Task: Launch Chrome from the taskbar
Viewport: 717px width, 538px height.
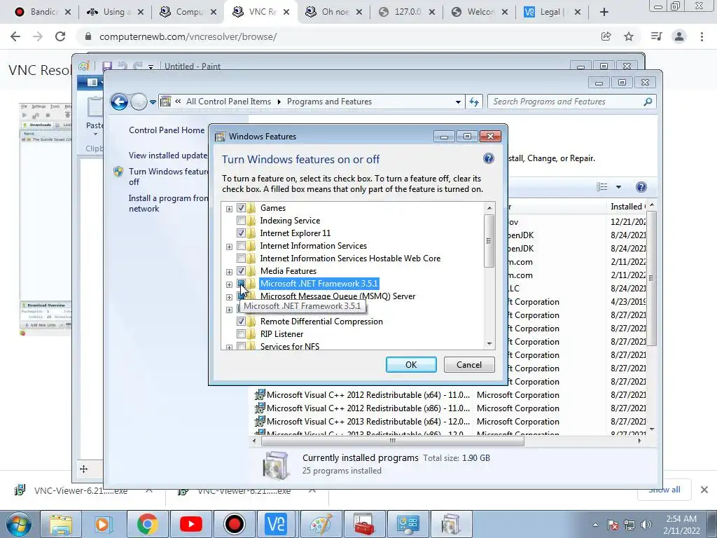Action: tap(147, 524)
